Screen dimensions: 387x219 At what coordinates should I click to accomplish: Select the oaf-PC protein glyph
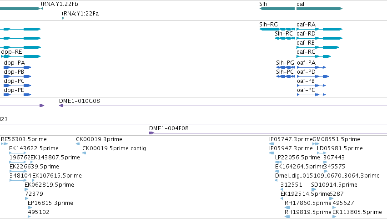311,95
